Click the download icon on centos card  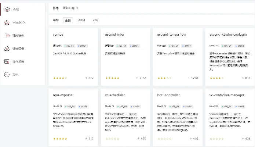pos(86,78)
